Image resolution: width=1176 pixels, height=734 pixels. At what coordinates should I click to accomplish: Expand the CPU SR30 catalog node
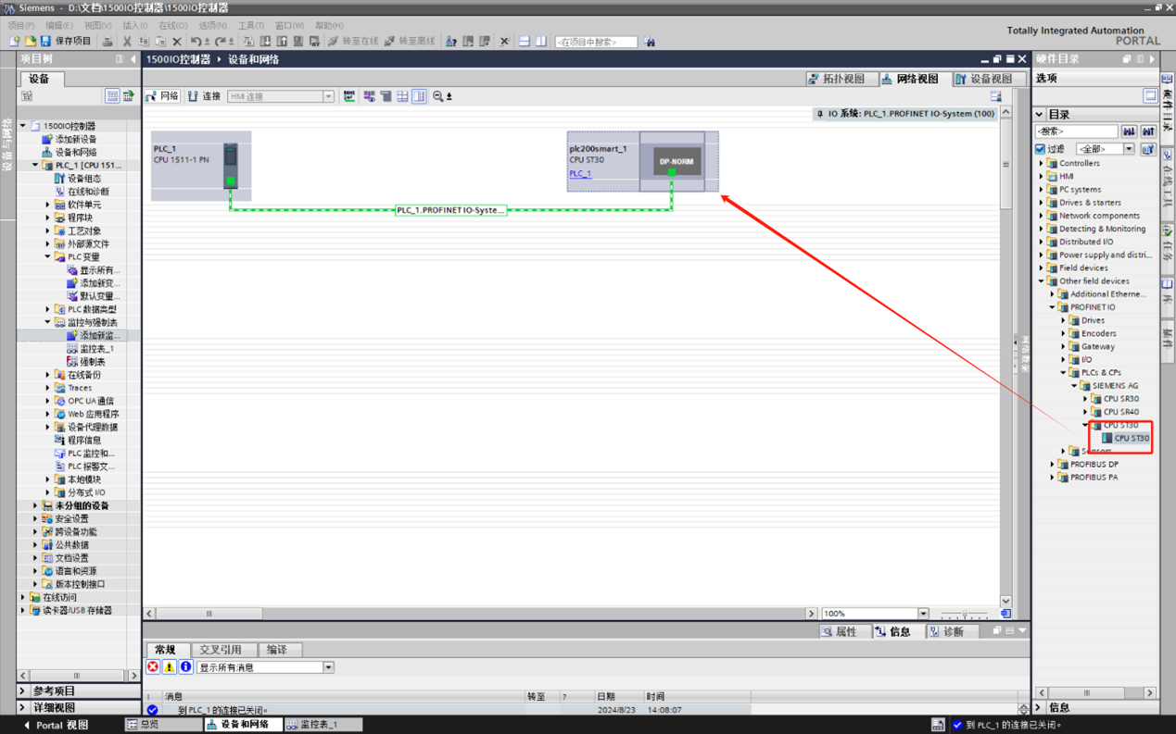(1086, 399)
